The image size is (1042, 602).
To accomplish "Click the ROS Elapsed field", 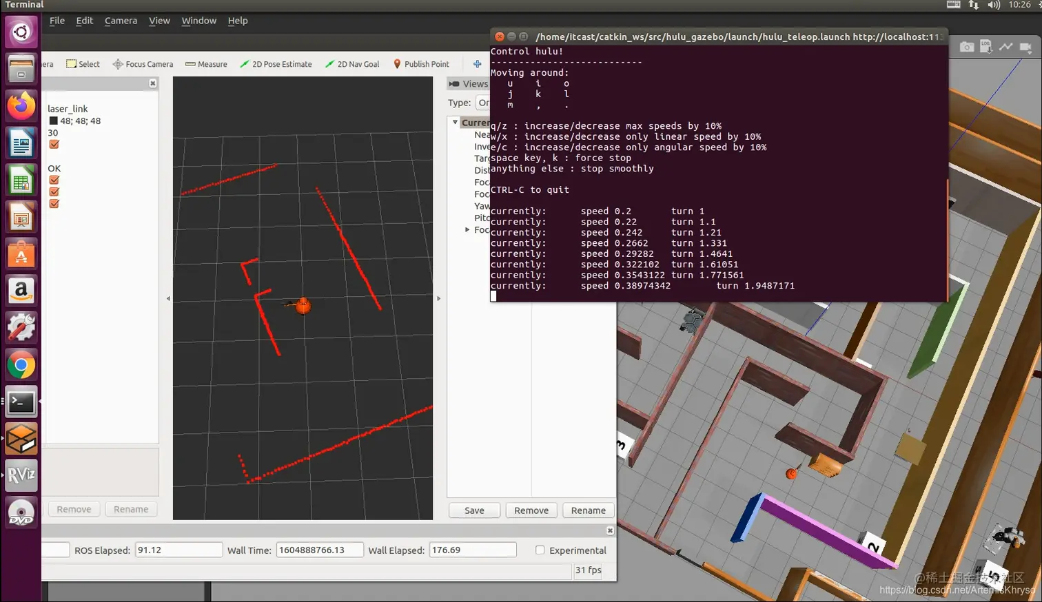I will click(x=178, y=550).
